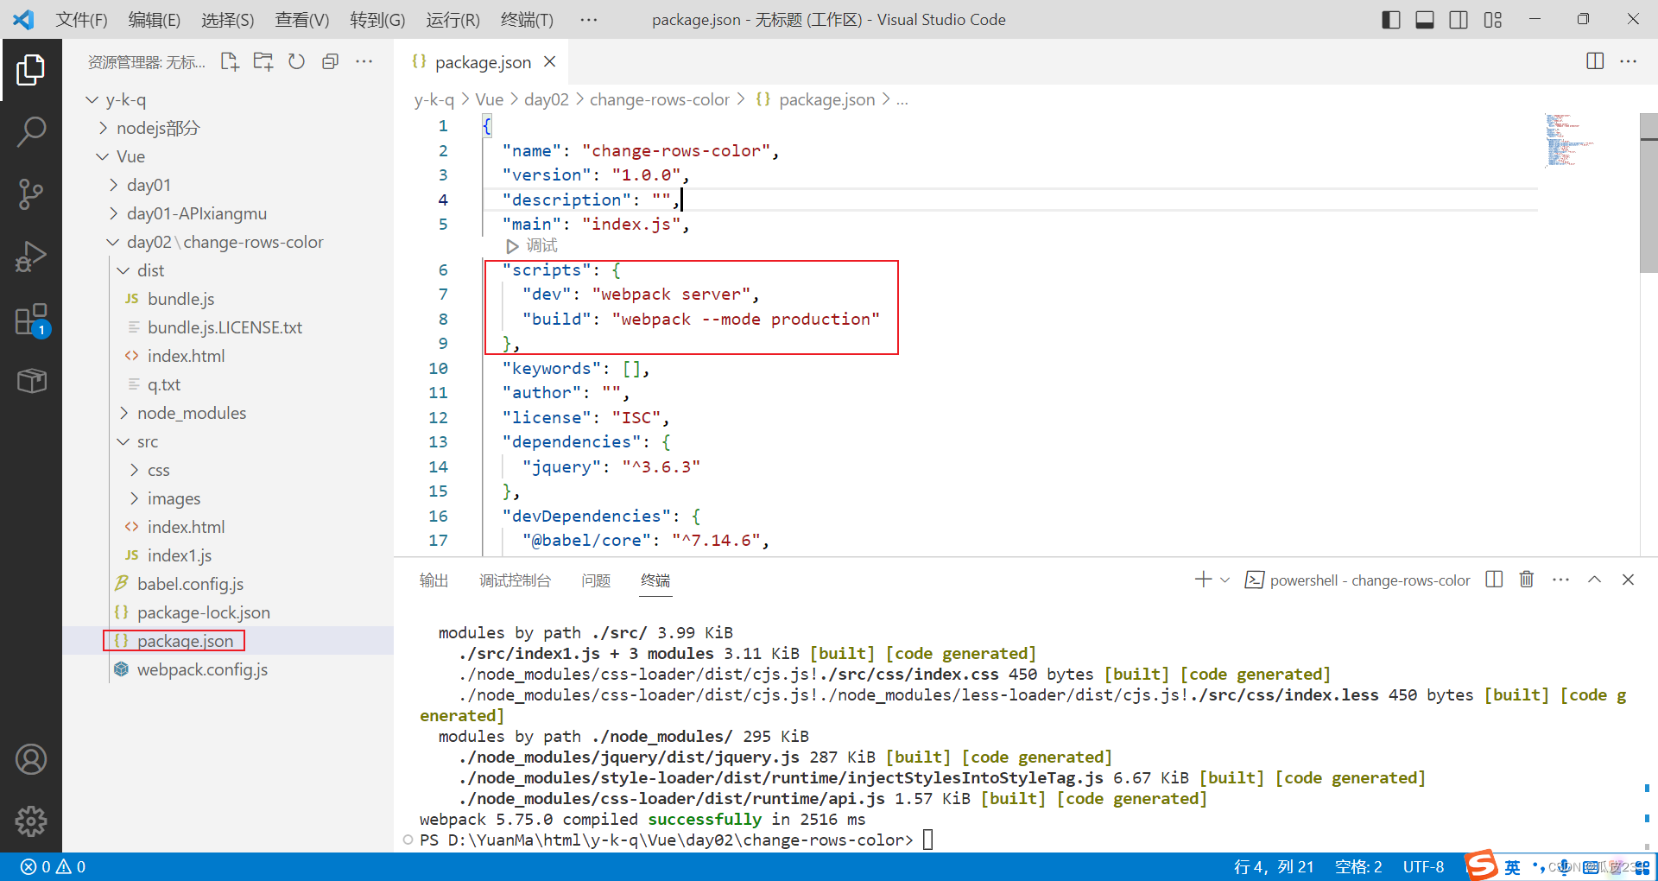Click line and column indicator 行 4, 列 21
Image resolution: width=1658 pixels, height=881 pixels.
1274,867
